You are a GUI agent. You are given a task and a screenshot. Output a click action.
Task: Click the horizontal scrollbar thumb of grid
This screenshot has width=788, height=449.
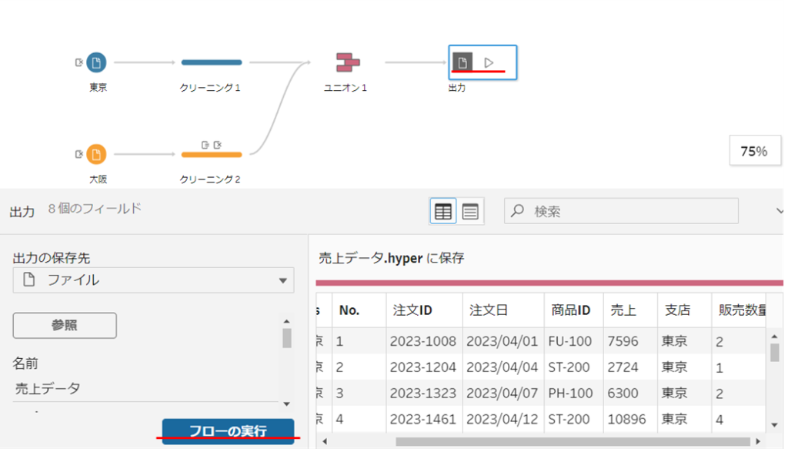573,441
